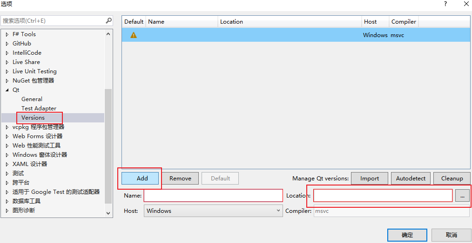Expand the IntelliCode node

(7, 53)
